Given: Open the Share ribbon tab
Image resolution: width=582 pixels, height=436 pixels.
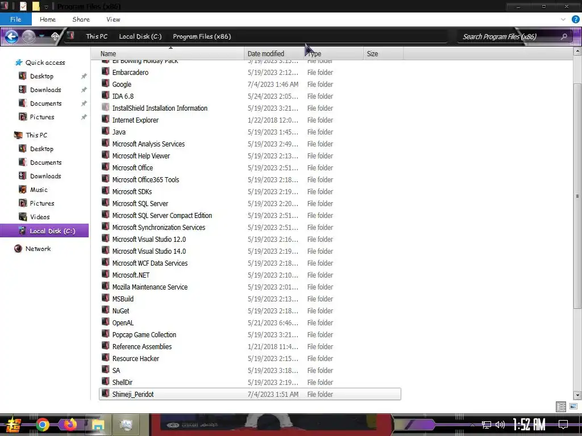Looking at the screenshot, I should point(81,19).
